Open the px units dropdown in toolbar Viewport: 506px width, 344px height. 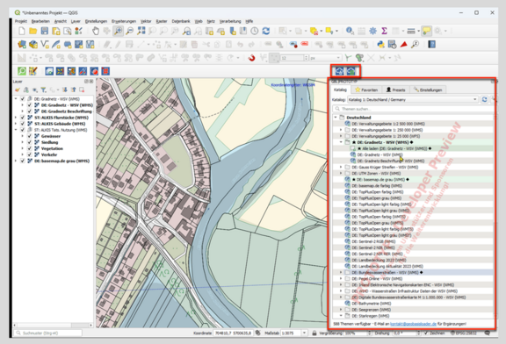[325, 58]
